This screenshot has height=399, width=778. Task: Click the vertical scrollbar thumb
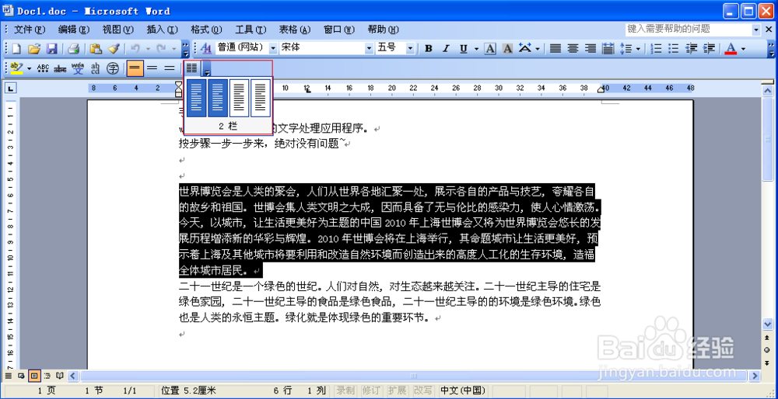point(767,139)
